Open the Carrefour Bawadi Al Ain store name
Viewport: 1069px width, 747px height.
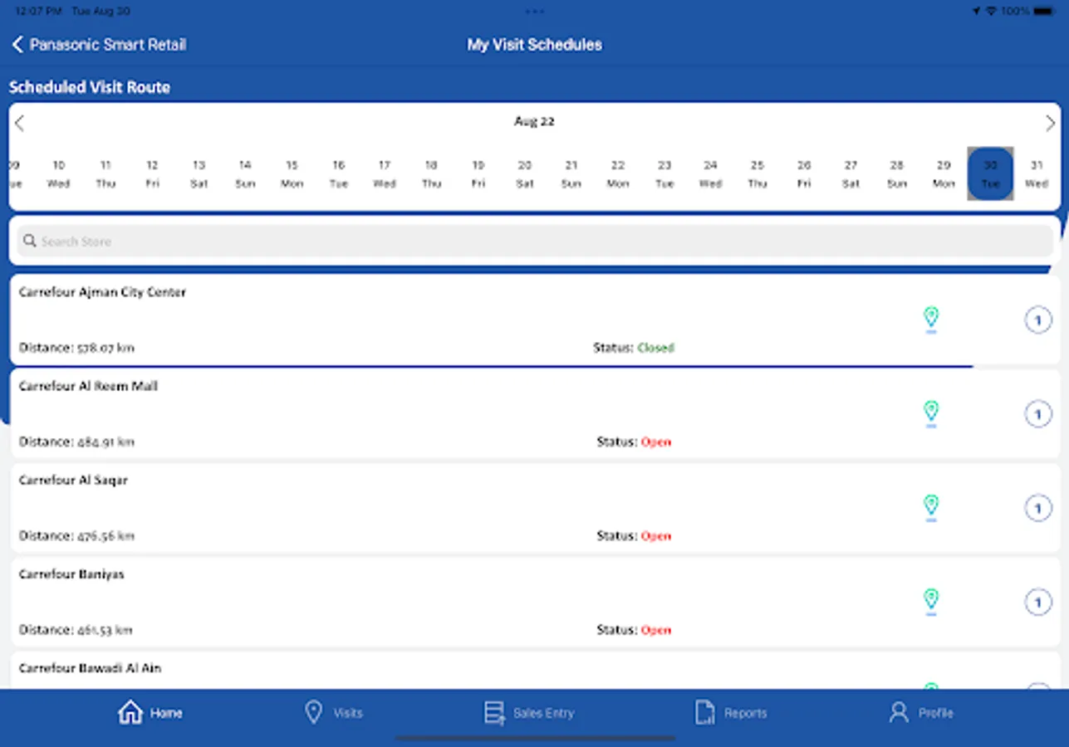(90, 668)
